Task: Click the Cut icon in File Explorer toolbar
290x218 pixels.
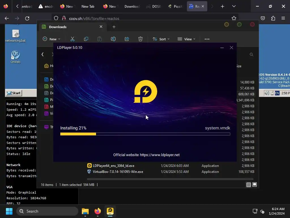Action: (72, 39)
